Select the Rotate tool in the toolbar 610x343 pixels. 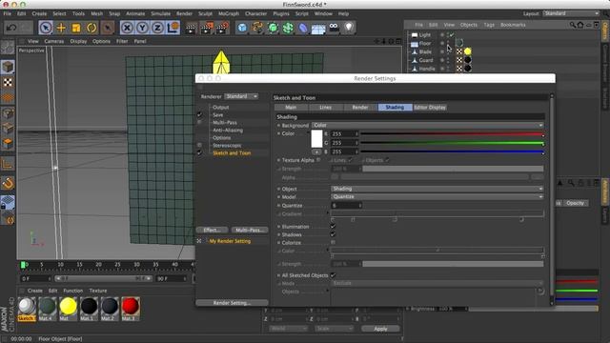[x=91, y=28]
